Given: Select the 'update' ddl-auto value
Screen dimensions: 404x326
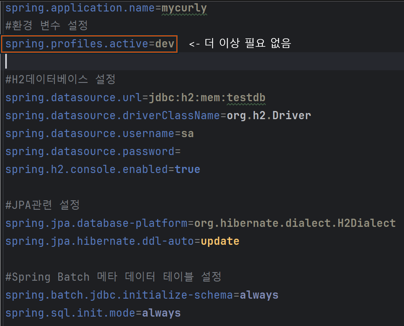Looking at the screenshot, I should click(x=220, y=241).
